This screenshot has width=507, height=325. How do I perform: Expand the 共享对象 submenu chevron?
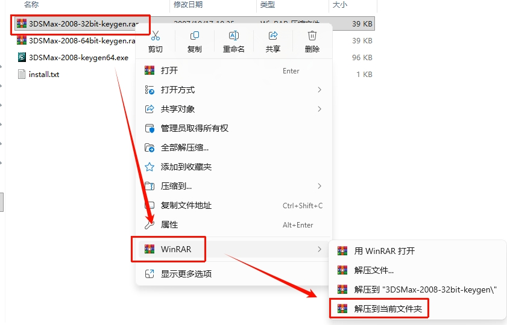click(320, 109)
